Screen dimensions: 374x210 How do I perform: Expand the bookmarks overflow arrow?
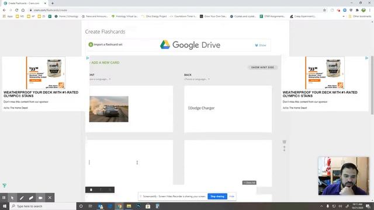point(344,16)
